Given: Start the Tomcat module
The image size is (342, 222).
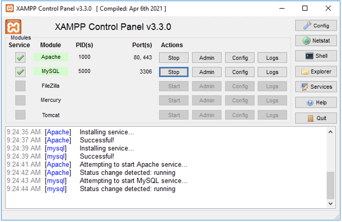Looking at the screenshot, I should click(174, 115).
